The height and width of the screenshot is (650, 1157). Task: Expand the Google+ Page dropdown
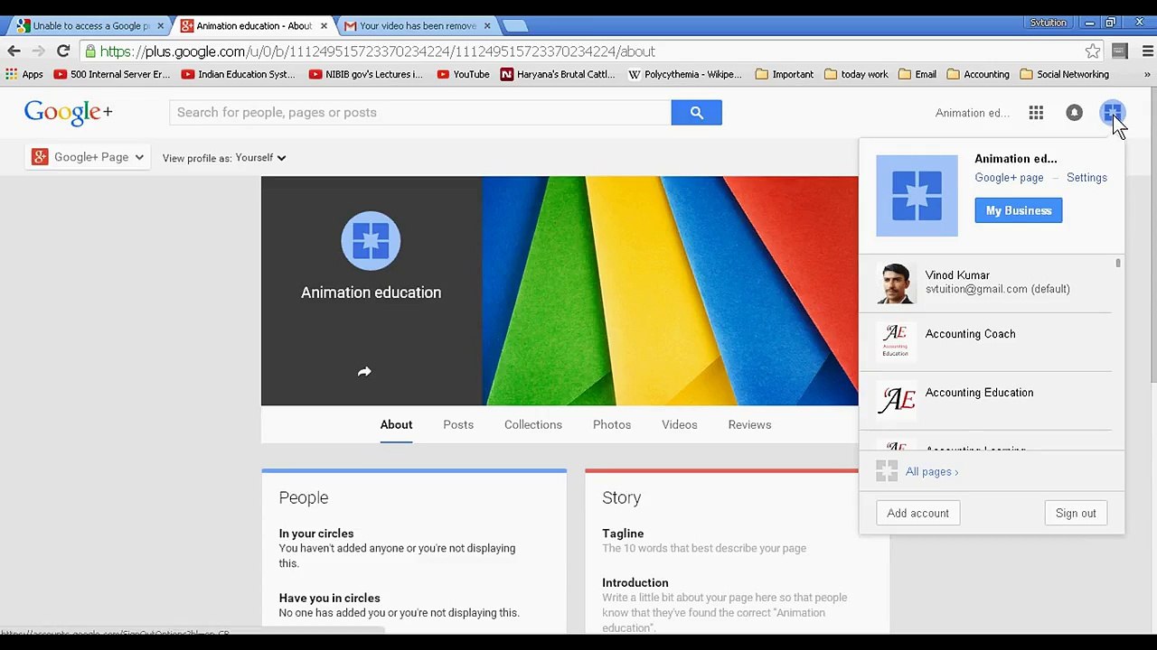[89, 157]
